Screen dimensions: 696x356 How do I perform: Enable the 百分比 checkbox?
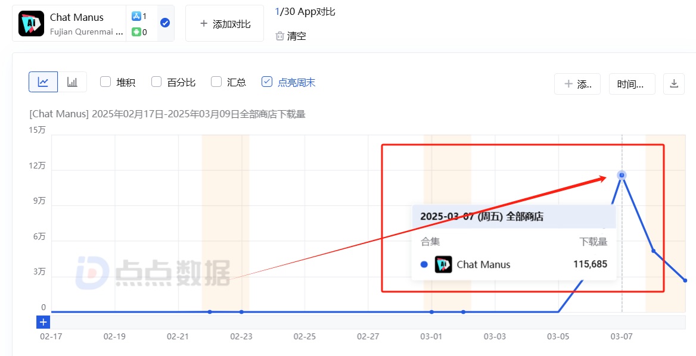coord(157,82)
